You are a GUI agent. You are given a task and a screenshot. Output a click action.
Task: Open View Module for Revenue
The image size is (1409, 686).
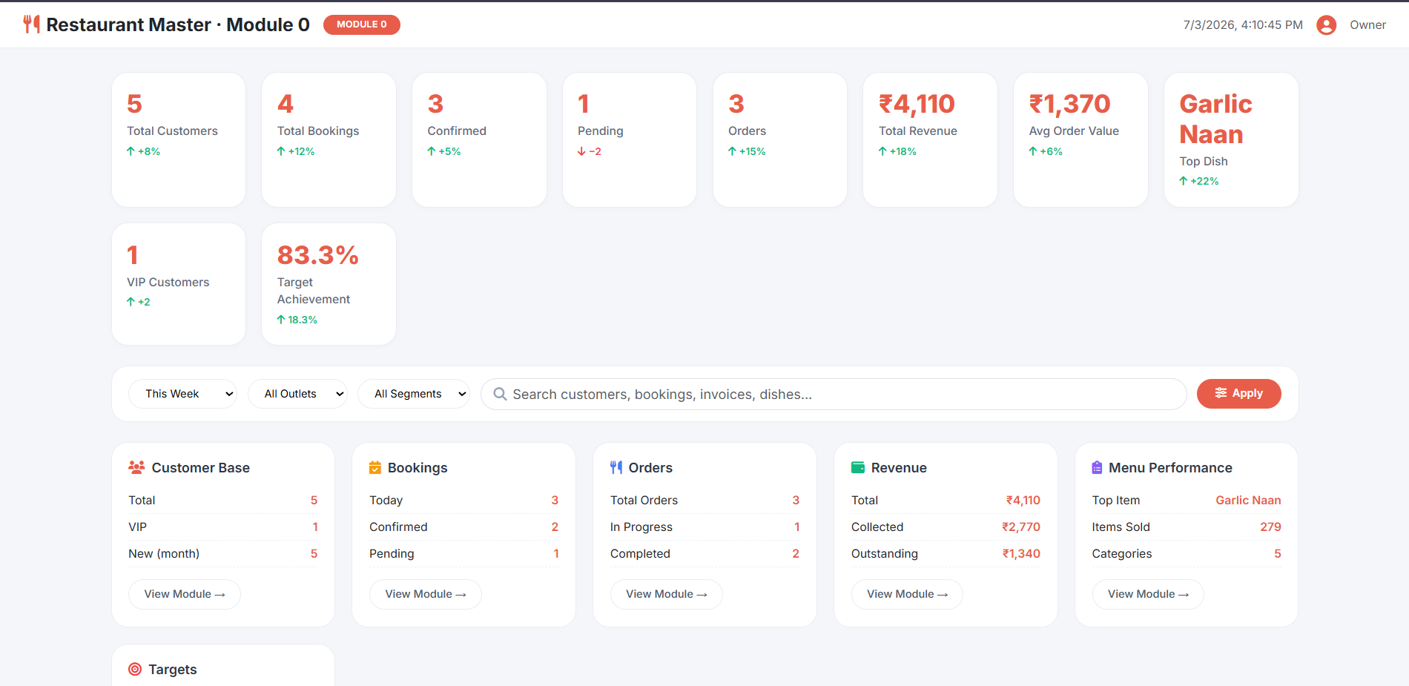(x=907, y=594)
